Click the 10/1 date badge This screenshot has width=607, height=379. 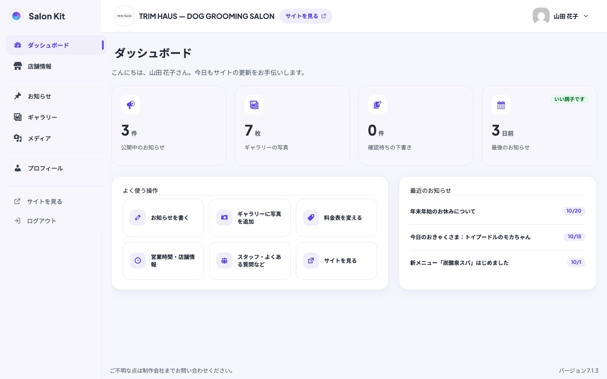[576, 262]
